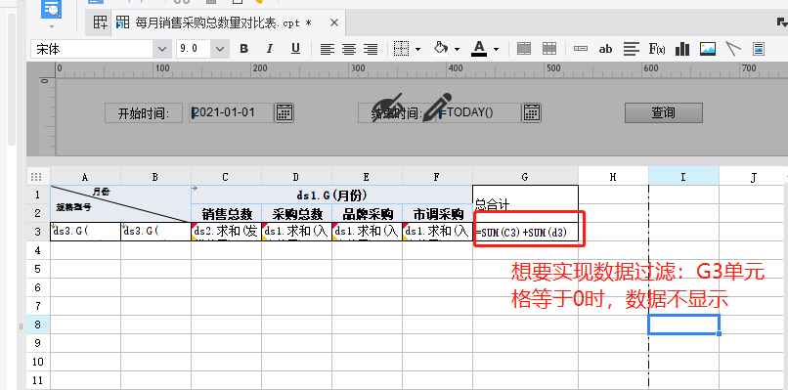Insert plain text with the ab icon
Viewport: 788px width, 390px height.
pos(605,49)
